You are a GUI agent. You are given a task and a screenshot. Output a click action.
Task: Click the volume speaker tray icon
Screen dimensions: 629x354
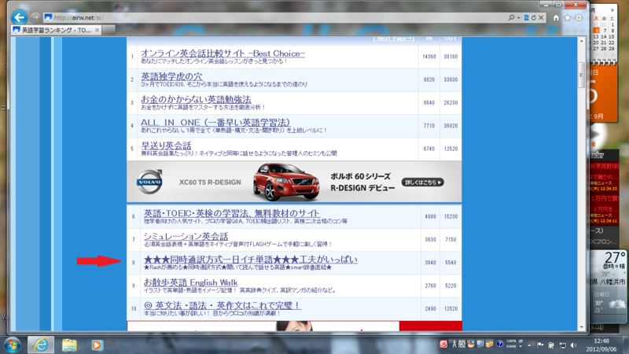coord(574,345)
